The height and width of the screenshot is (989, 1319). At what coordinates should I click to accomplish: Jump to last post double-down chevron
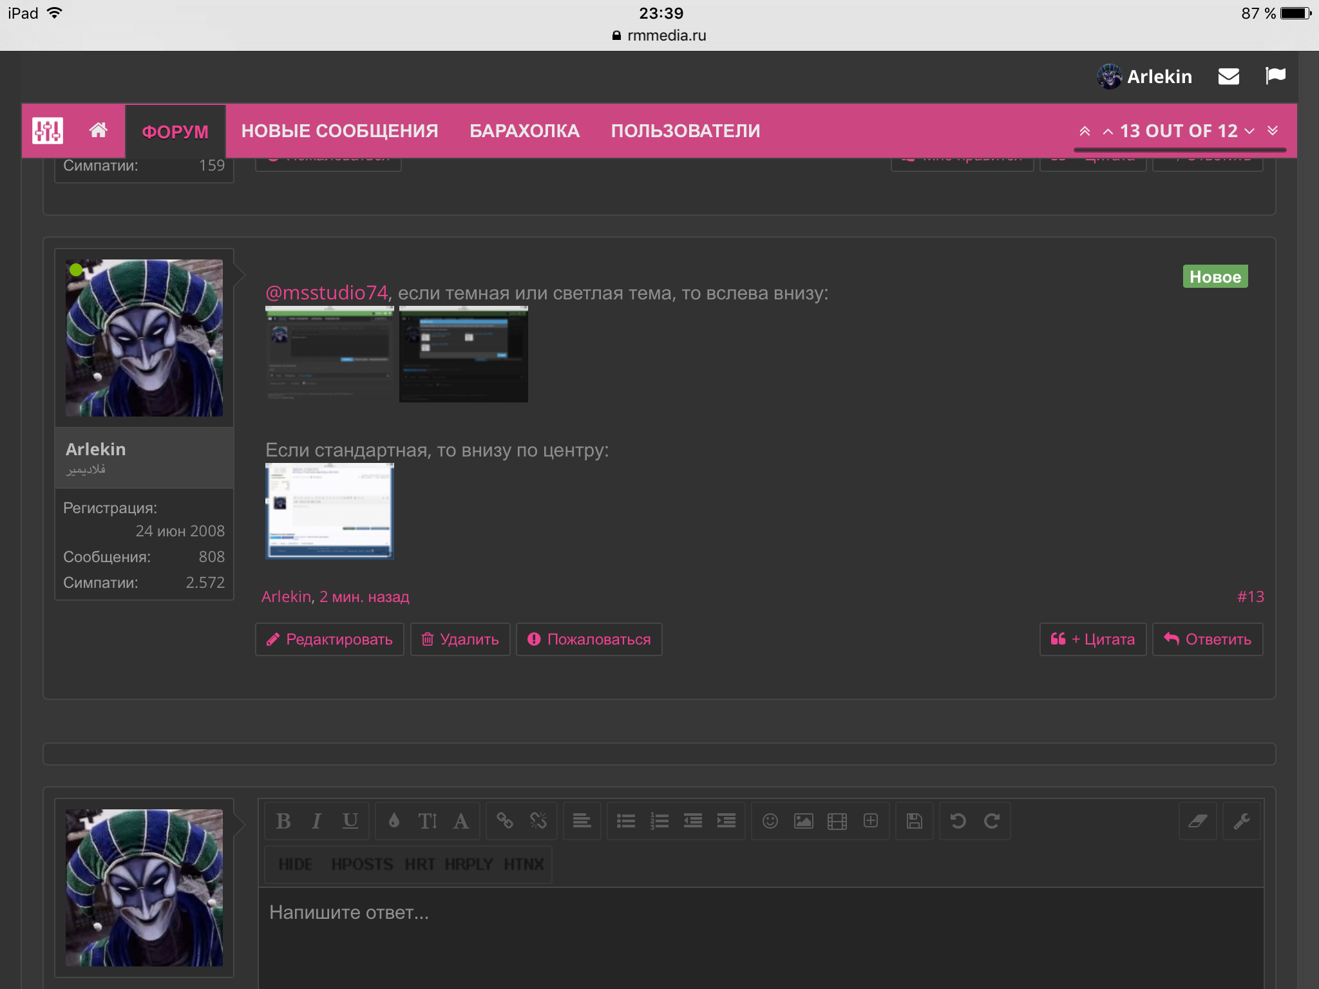(1273, 131)
